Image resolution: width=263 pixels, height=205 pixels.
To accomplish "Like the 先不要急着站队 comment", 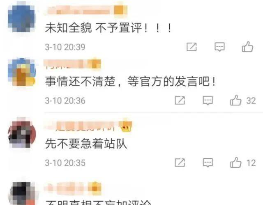I will coord(235,162).
